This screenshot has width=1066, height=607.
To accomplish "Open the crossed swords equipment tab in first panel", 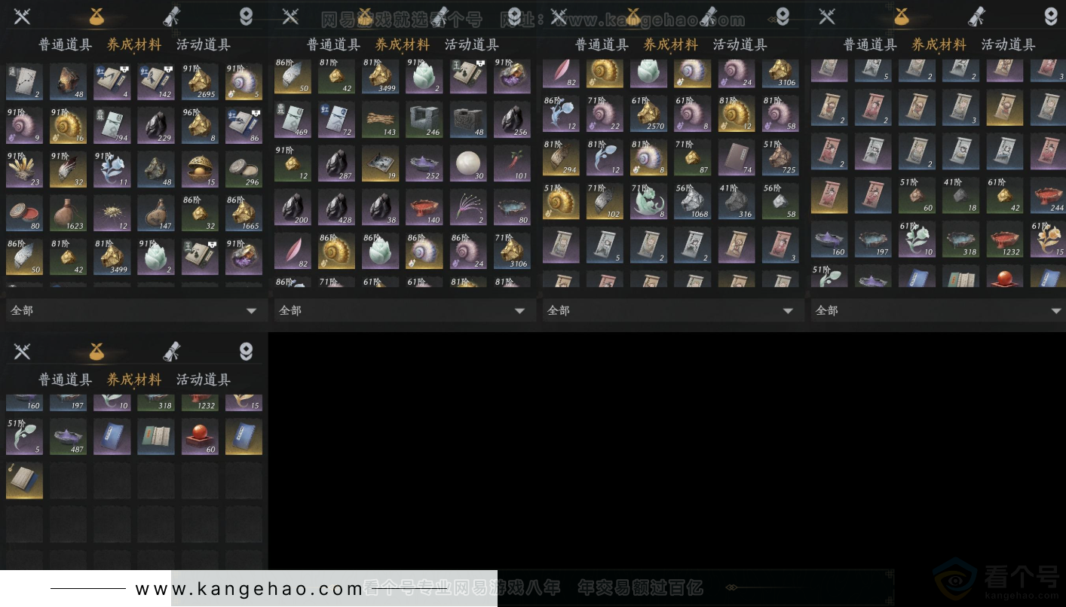I will coord(23,15).
